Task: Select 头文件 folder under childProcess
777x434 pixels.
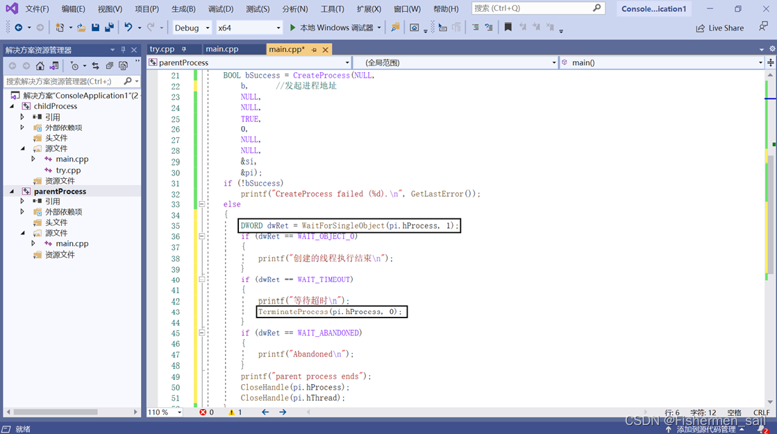Action: pyautogui.click(x=56, y=138)
